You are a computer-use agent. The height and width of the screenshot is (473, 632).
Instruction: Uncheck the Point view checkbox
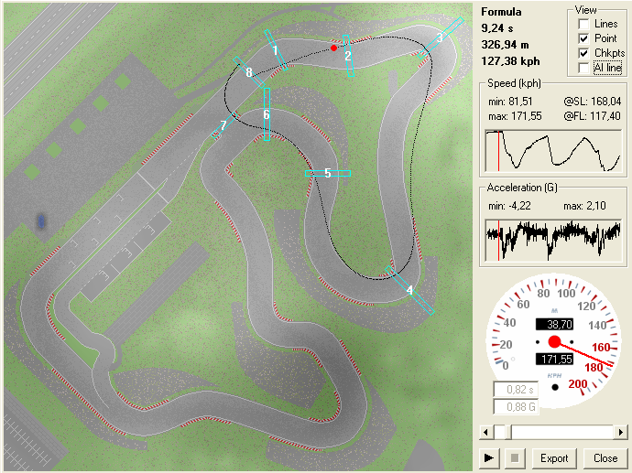tap(583, 38)
